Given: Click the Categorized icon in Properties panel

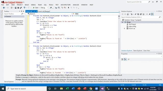Looking at the screenshot, I should point(122,59).
